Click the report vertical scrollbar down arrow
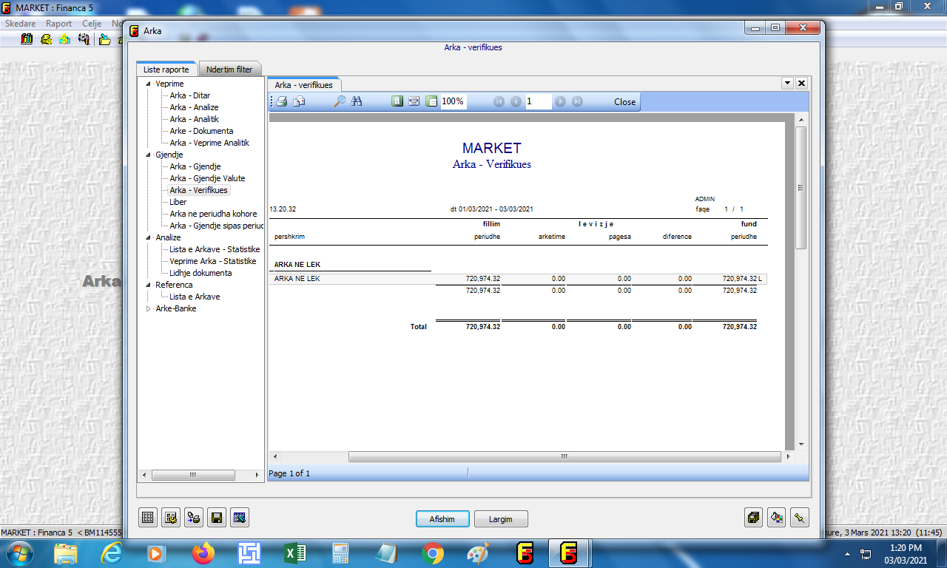 click(x=801, y=444)
